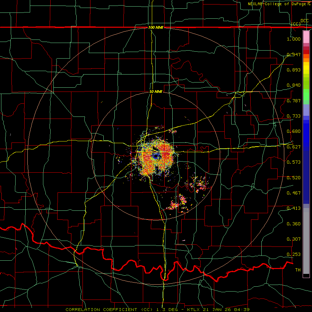Select the 0.467 scale value
The image size is (312, 312).
(x=294, y=193)
